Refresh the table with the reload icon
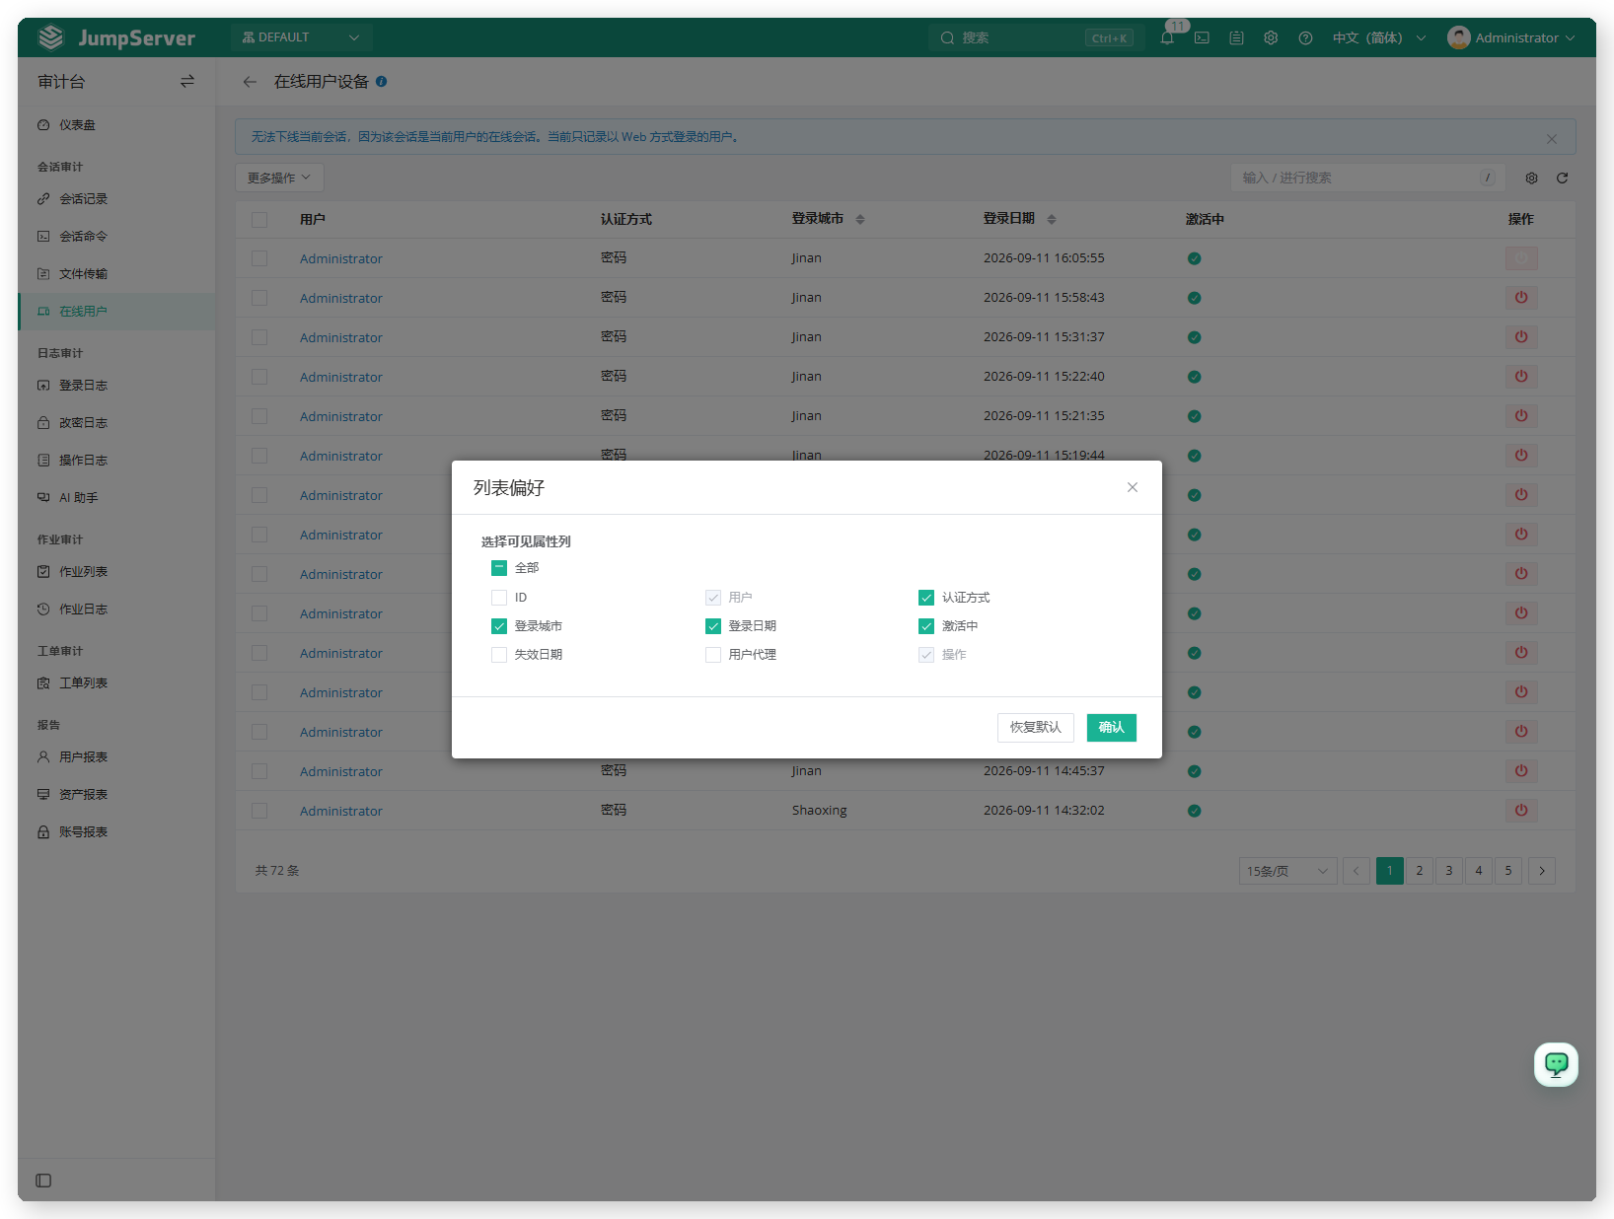This screenshot has height=1219, width=1614. pyautogui.click(x=1562, y=179)
